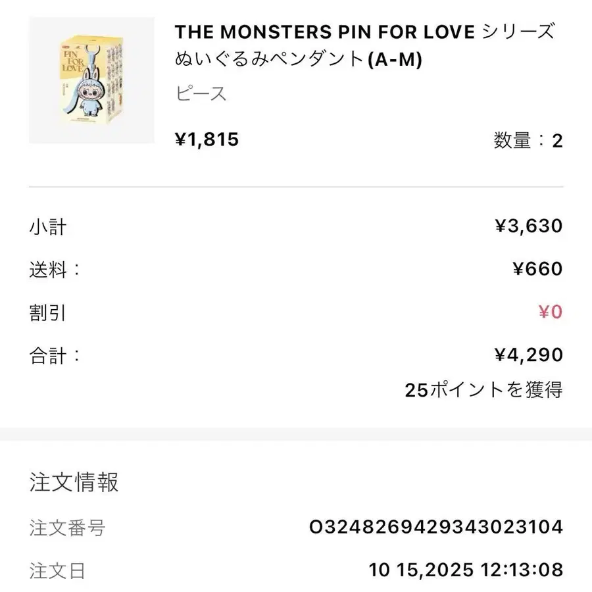Open the Pin For Love product thumbnail

pos(91,80)
